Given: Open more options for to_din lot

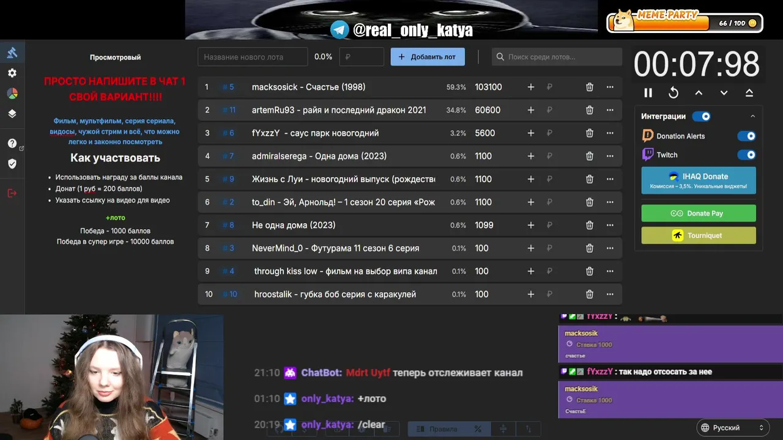Looking at the screenshot, I should pyautogui.click(x=610, y=202).
